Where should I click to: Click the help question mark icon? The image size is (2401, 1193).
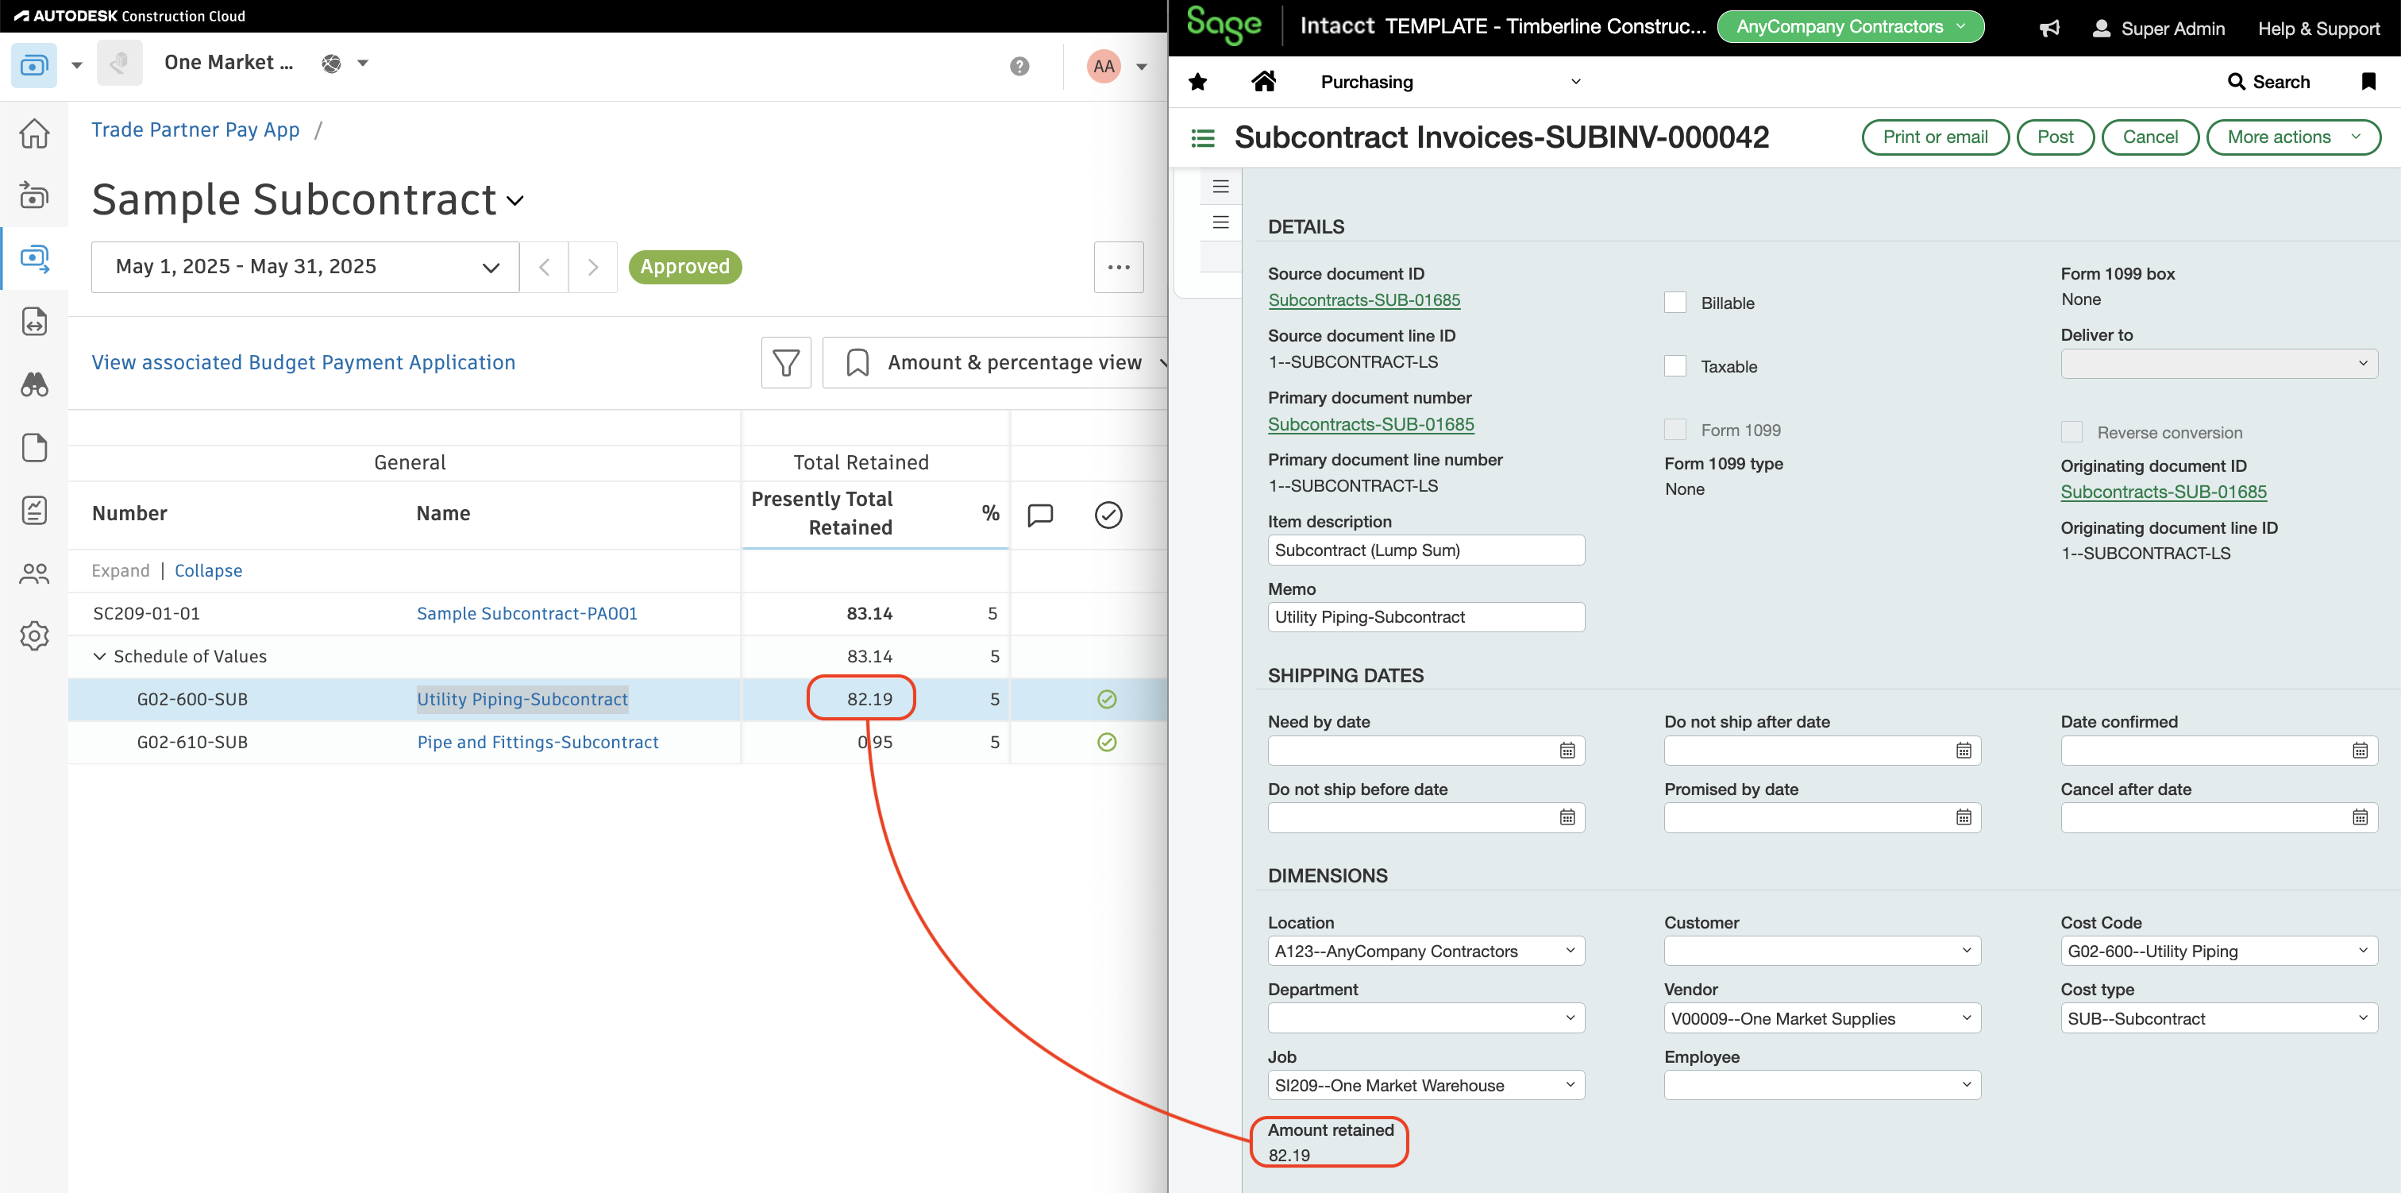pyautogui.click(x=1019, y=65)
